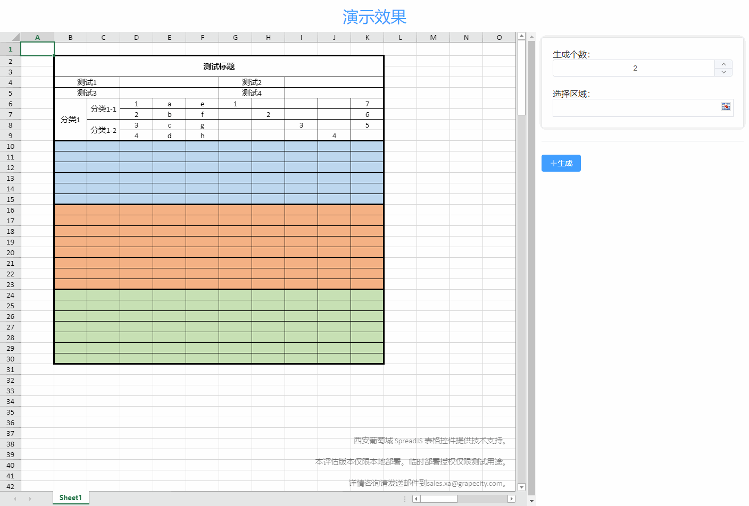Select row header 10
This screenshot has width=749, height=506.
[10, 146]
